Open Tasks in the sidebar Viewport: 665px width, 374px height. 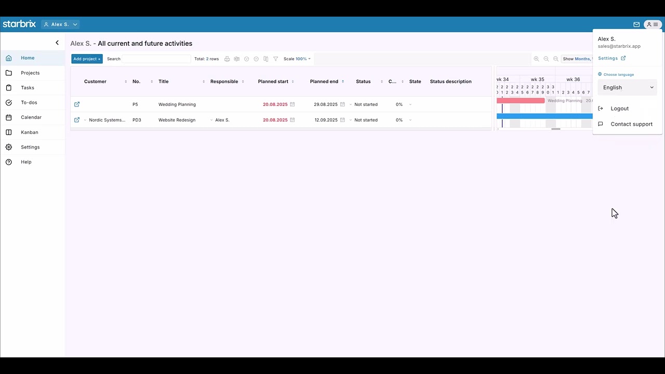coord(33,88)
